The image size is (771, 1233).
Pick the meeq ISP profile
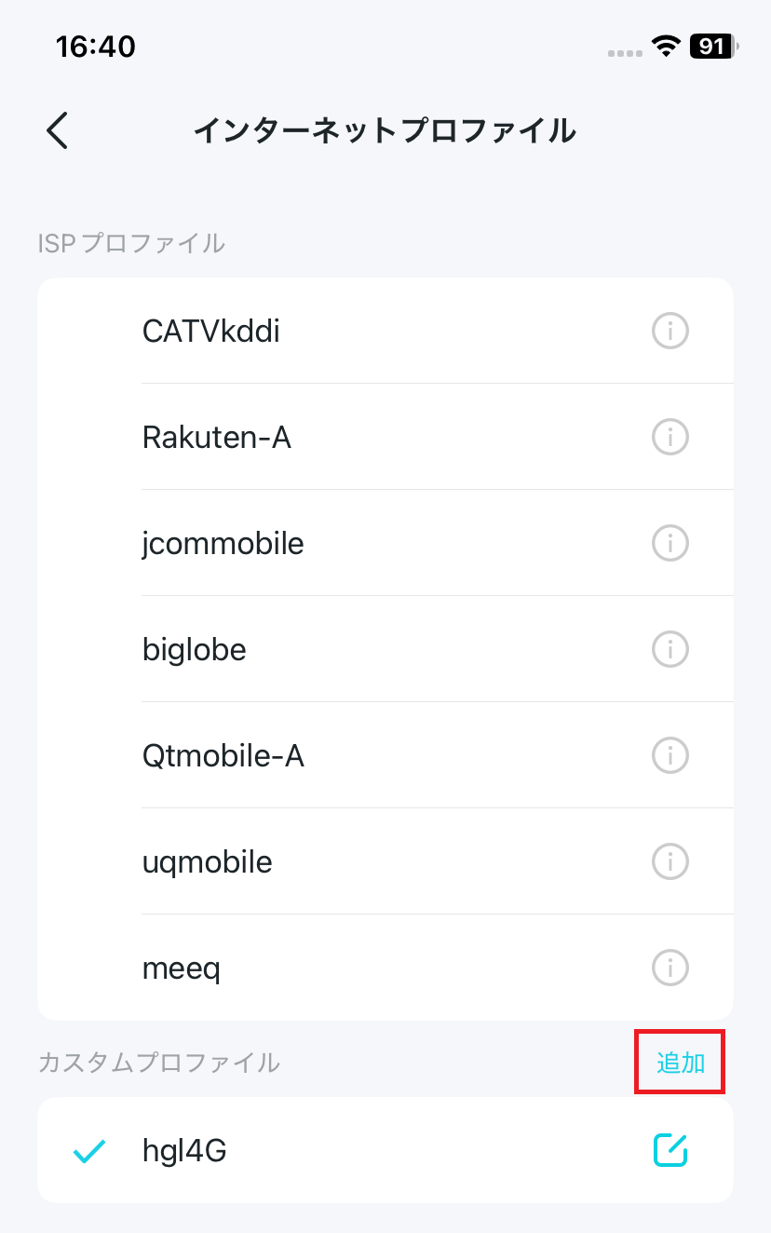(385, 968)
